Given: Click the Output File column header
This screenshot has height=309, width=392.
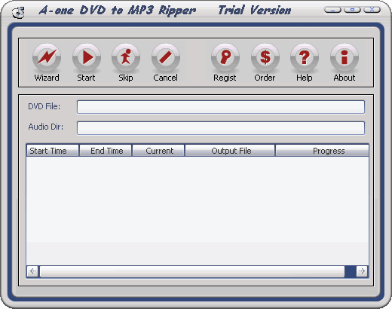Looking at the screenshot, I should (230, 151).
